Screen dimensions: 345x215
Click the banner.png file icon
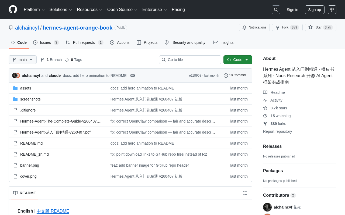[15, 165]
